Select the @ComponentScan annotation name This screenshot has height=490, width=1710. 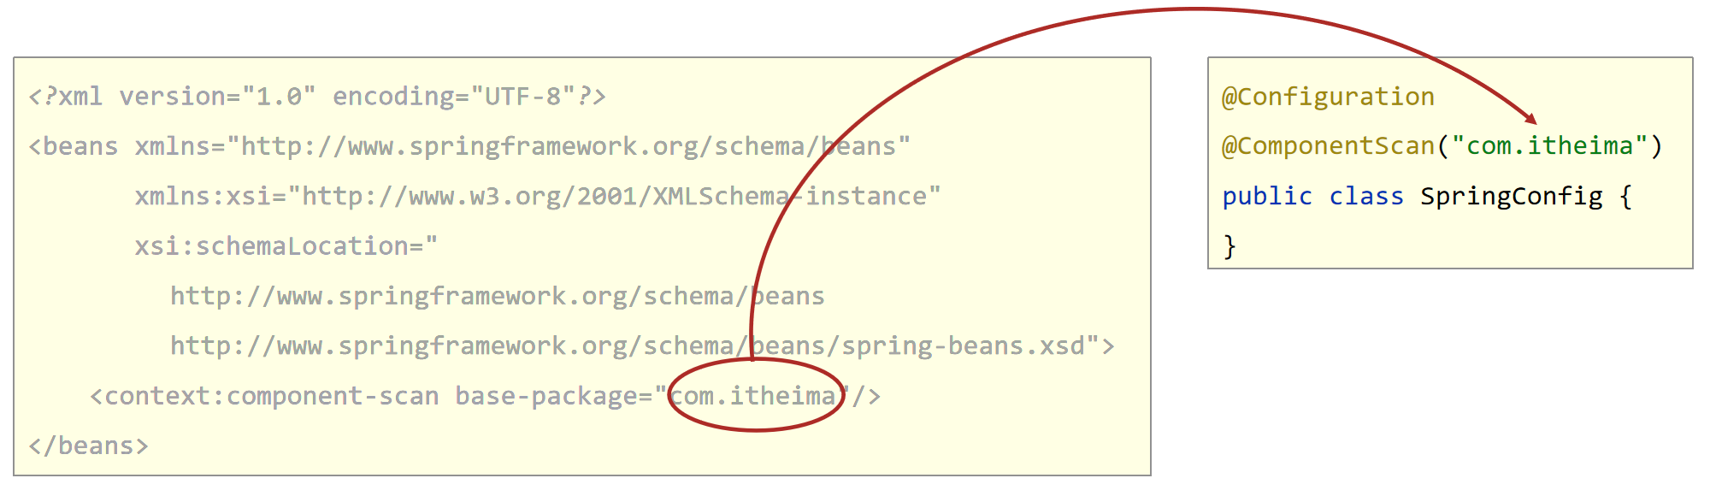tap(1328, 146)
